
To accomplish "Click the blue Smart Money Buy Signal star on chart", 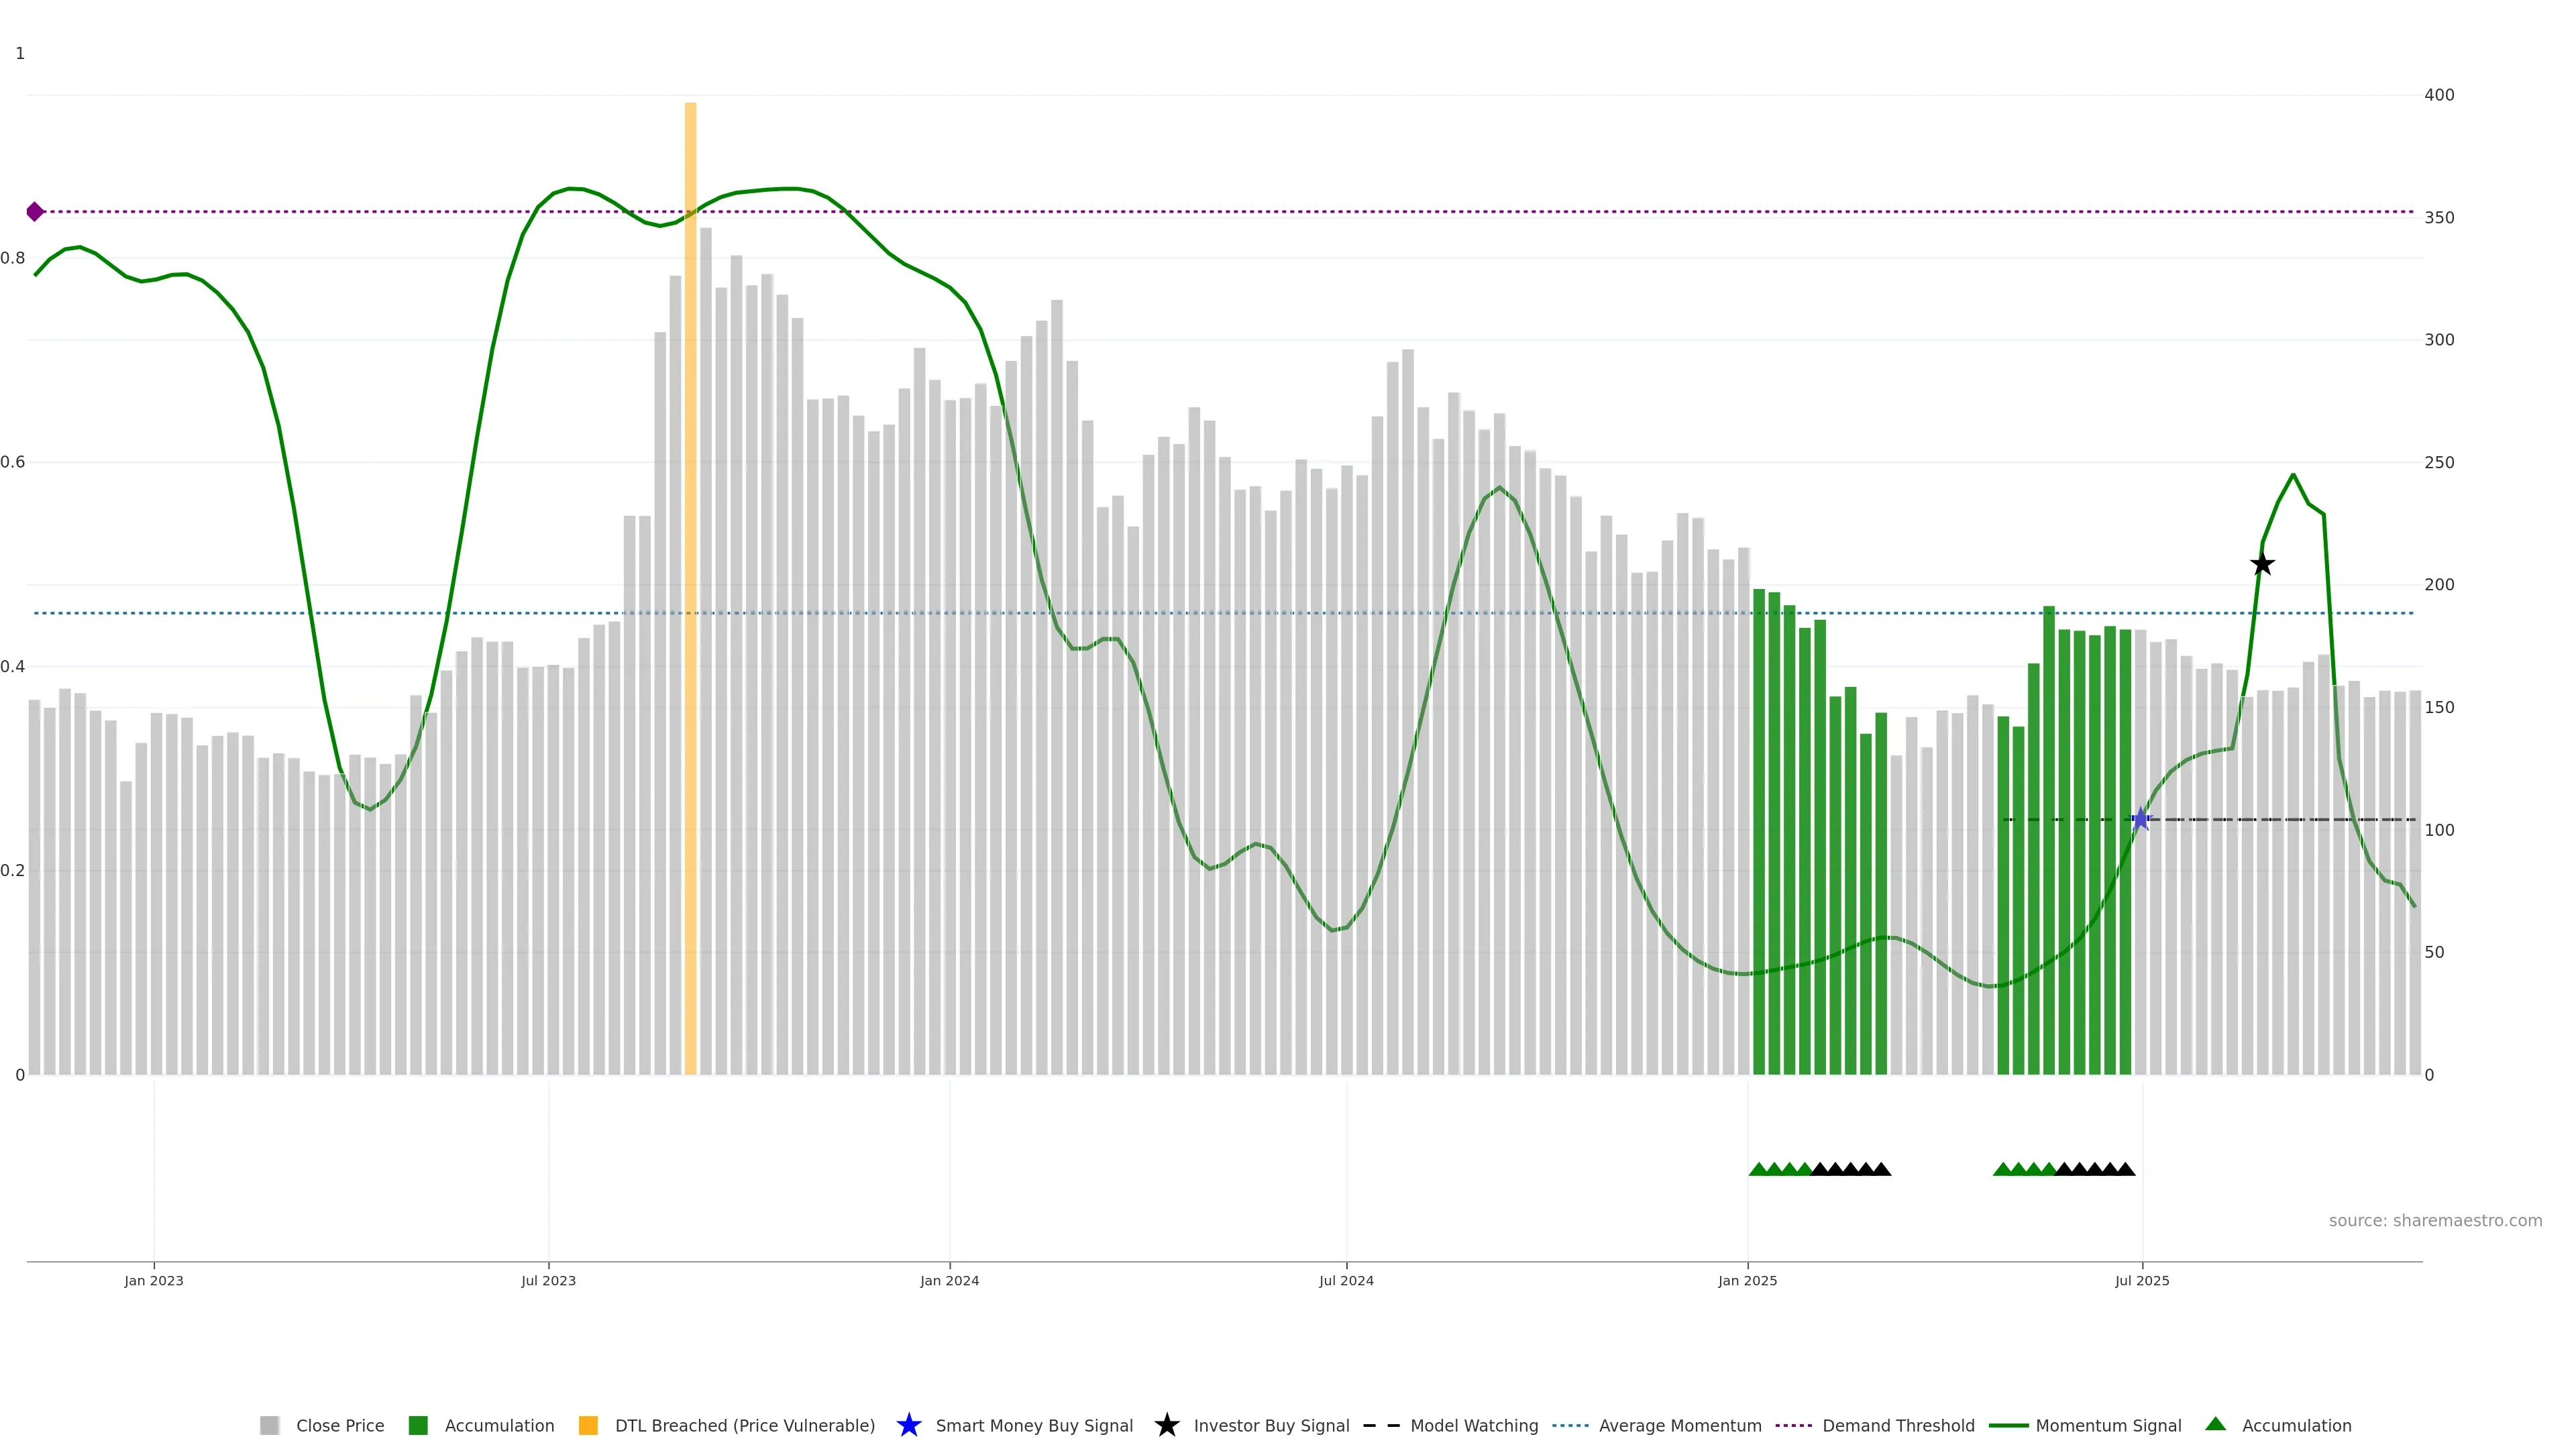I will pos(2140,820).
